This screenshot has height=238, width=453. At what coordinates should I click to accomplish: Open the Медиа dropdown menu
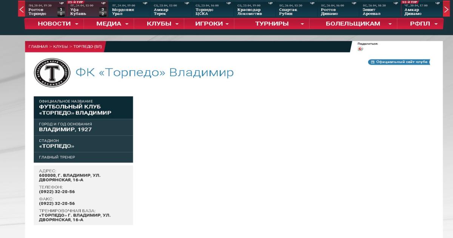point(112,23)
